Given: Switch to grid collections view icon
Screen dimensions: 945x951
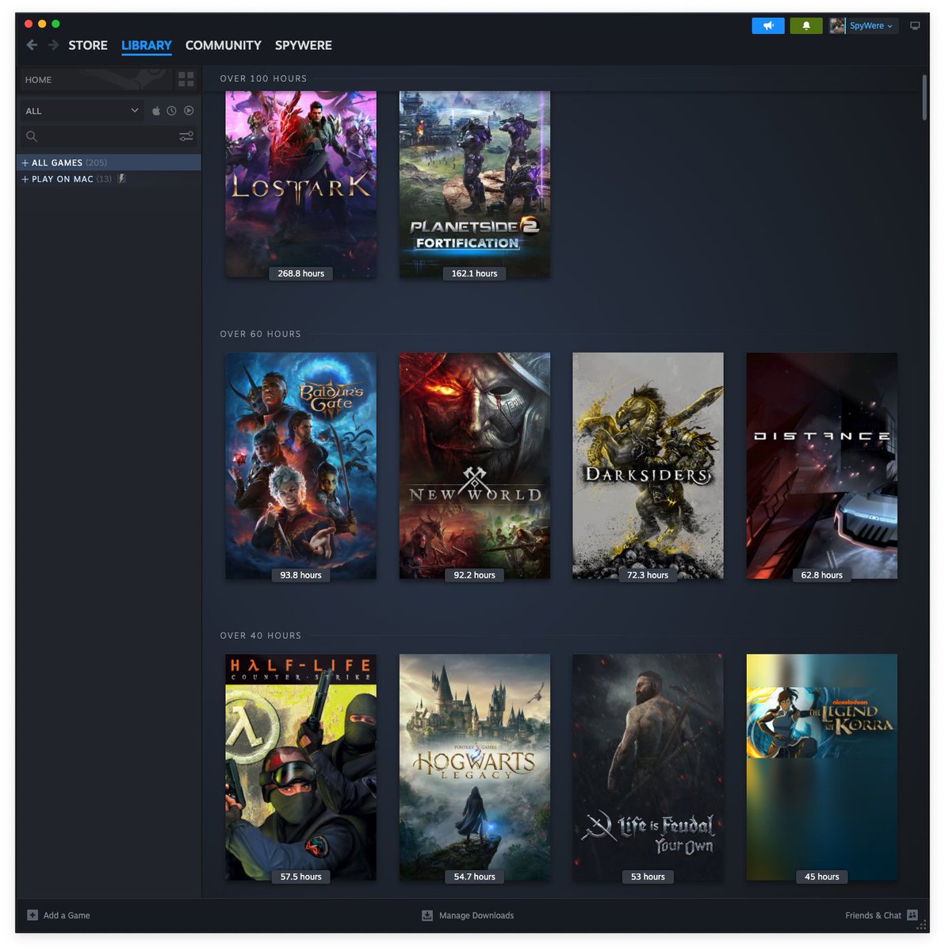Looking at the screenshot, I should tap(186, 79).
